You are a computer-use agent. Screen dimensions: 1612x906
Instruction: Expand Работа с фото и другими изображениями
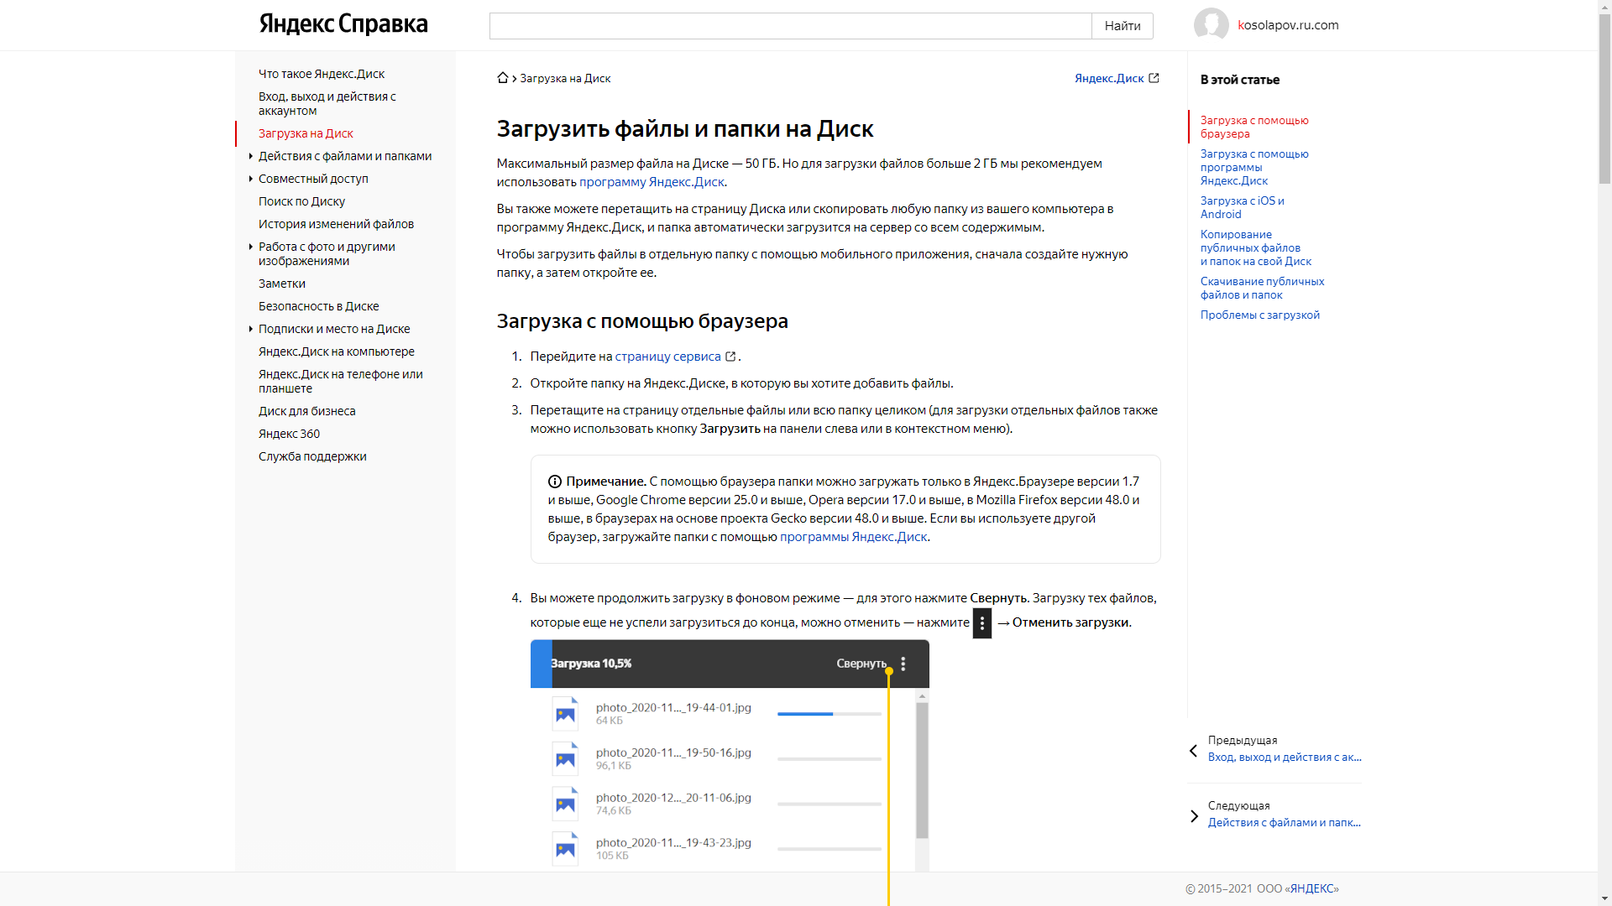click(251, 247)
